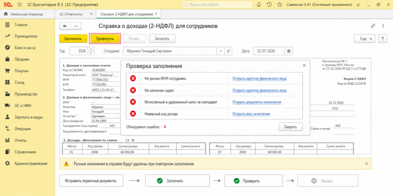Click the Проверить toolbar button
This screenshot has height=196, width=393.
tap(105, 39)
